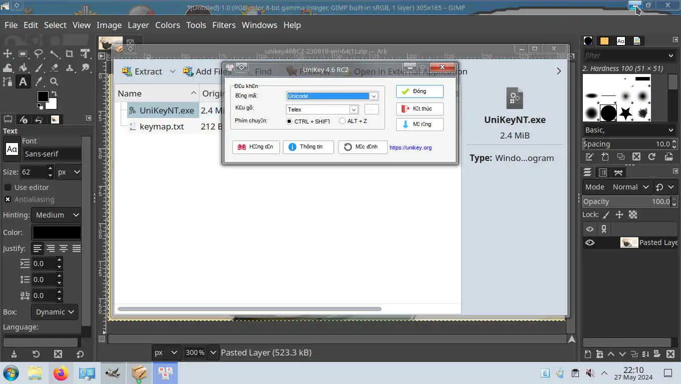681x384 pixels.
Task: Select the Crop tool
Action: [70, 53]
